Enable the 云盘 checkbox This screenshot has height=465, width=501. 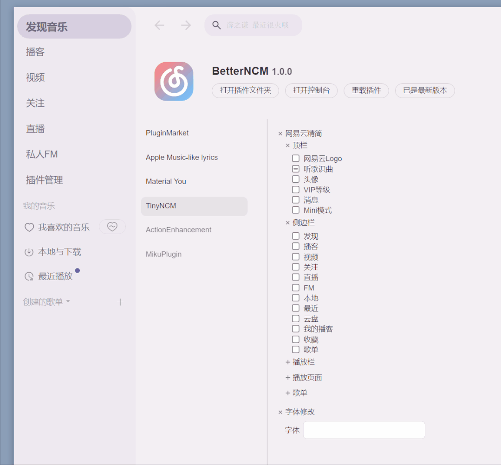[296, 318]
